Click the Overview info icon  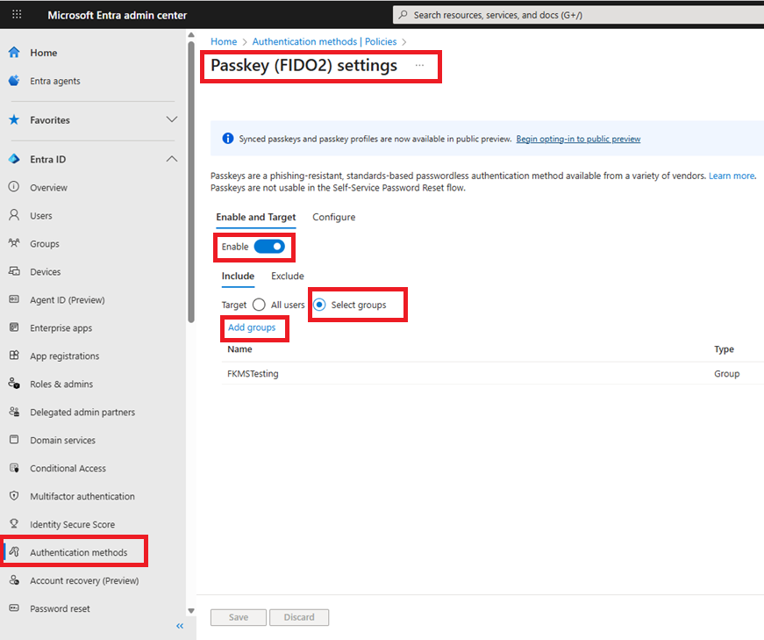(x=14, y=187)
